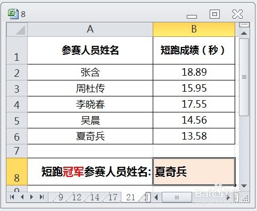Switch to sheet tab 9
Viewport: 257px width, 211px height.
(61, 197)
